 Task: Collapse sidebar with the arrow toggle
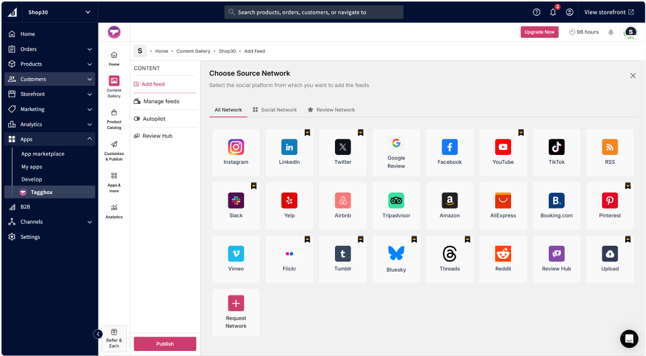pyautogui.click(x=98, y=334)
